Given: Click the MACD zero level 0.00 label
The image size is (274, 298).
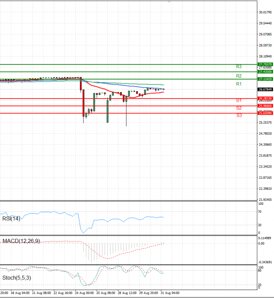Looking at the screenshot, I should coord(261,243).
